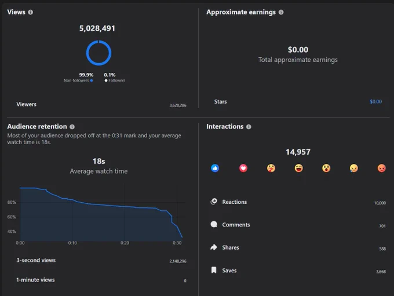This screenshot has width=394, height=296.
Task: Click the info icon beside Approximate earnings
Action: pos(281,12)
